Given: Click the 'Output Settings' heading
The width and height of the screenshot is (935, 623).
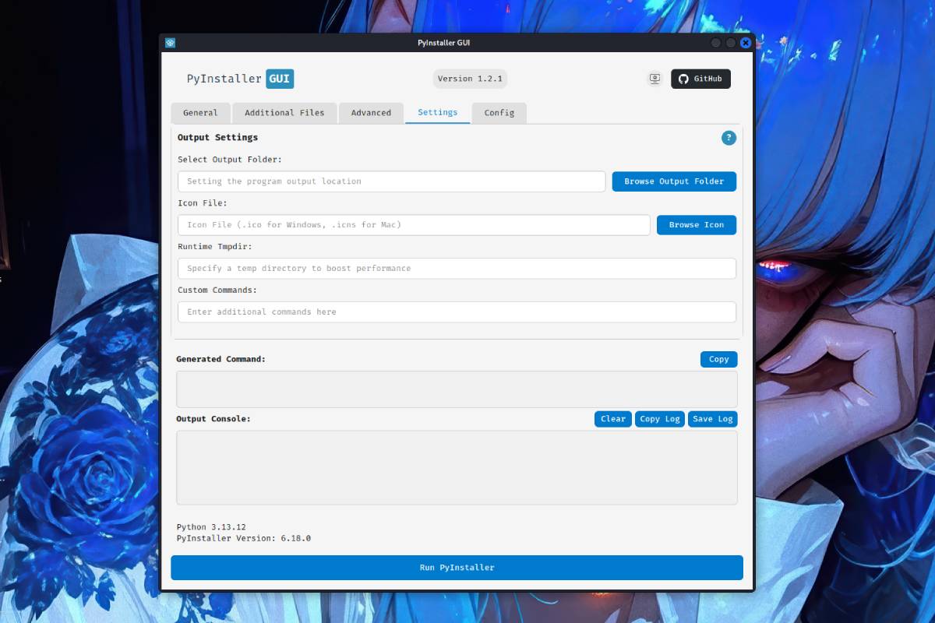Looking at the screenshot, I should click(x=217, y=137).
